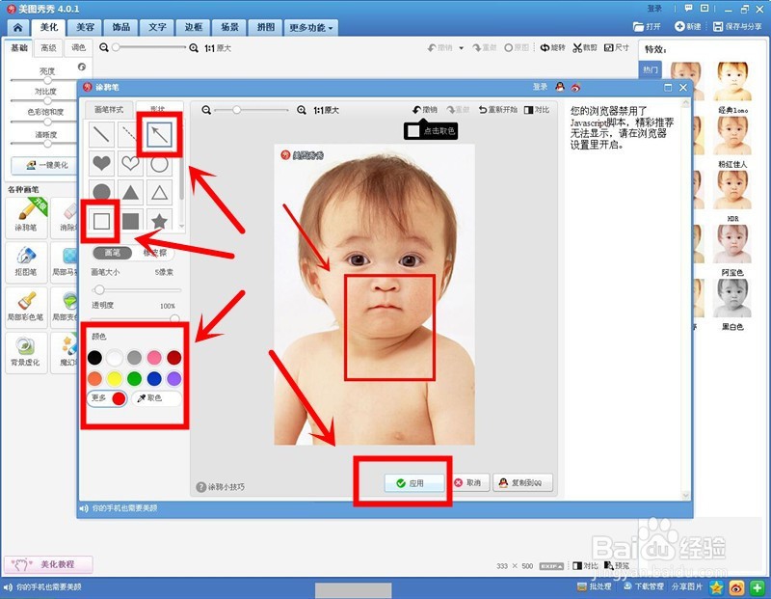The image size is (771, 599).
Task: Pick the filled triangle shape
Action: (x=130, y=192)
